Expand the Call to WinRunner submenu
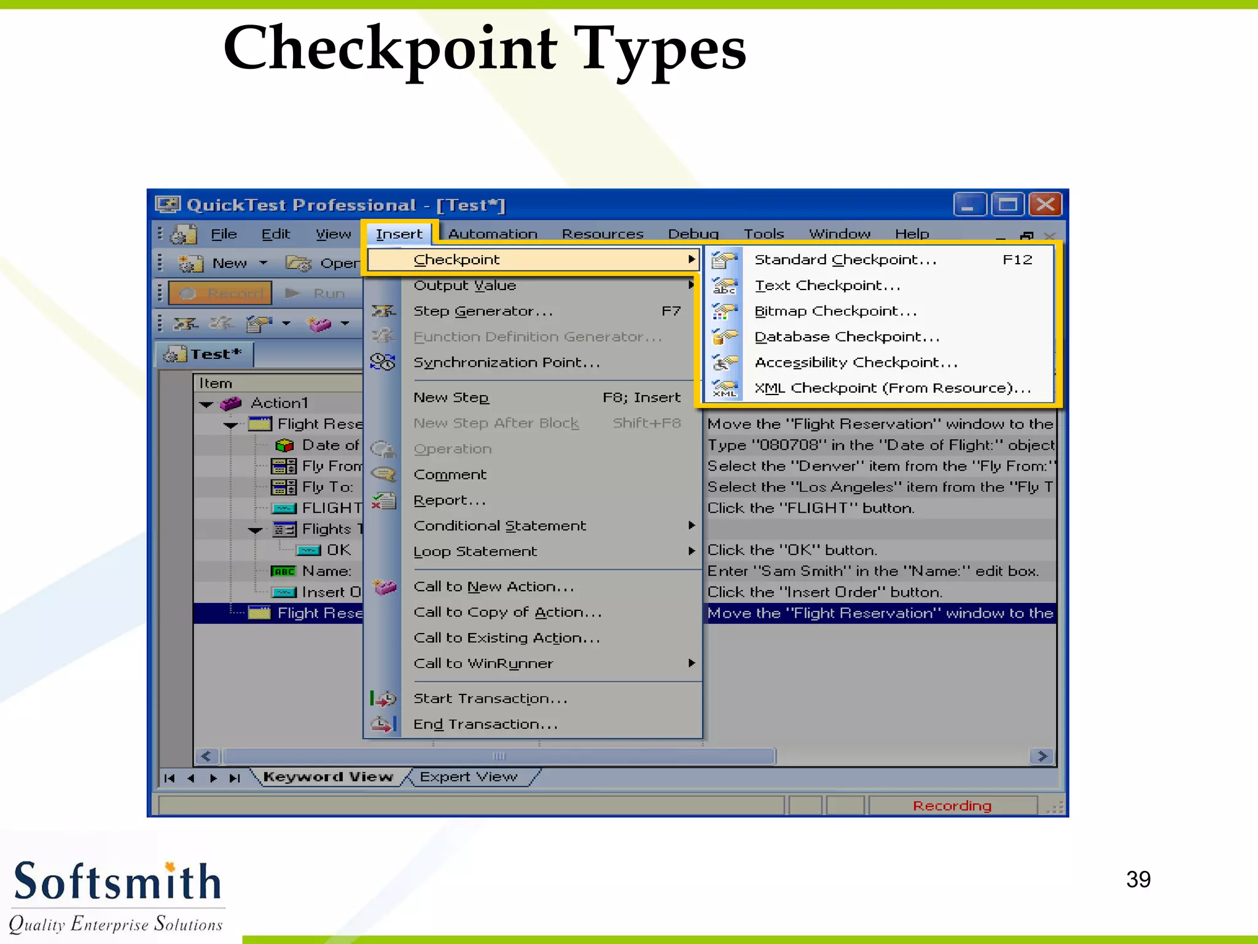The image size is (1258, 944). (692, 663)
